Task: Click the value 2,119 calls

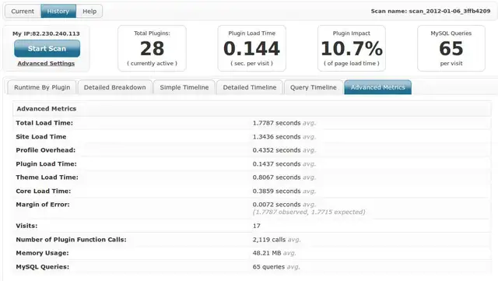Action: tap(269, 240)
